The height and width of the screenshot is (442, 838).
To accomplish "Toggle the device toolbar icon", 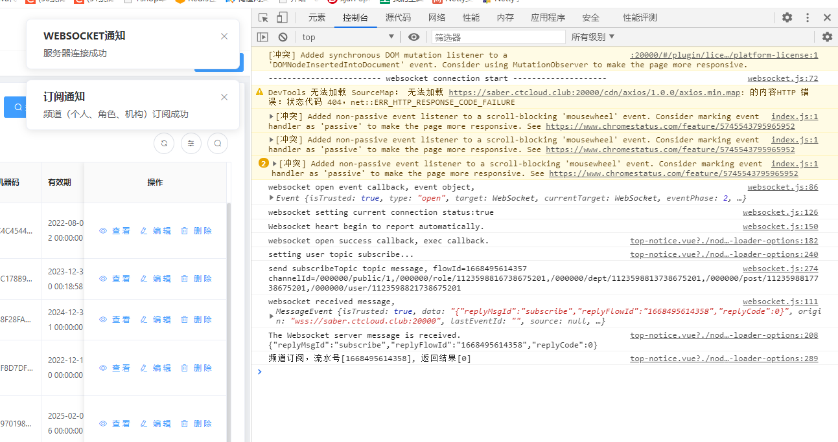I will click(x=282, y=18).
